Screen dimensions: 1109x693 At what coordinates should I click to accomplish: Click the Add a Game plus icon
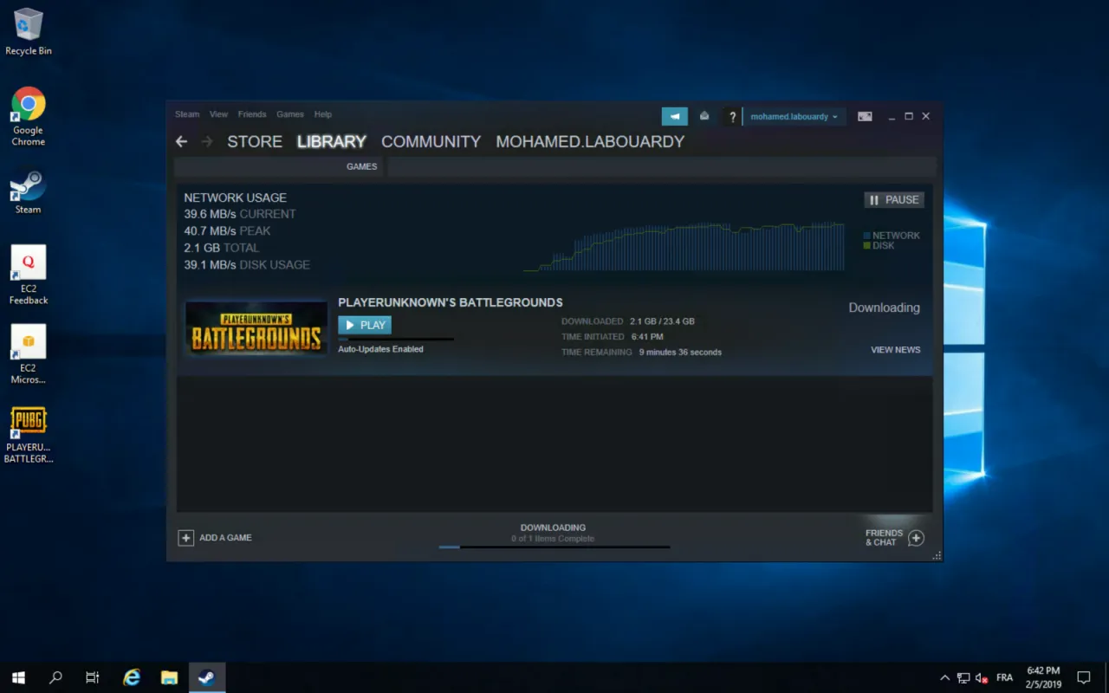pyautogui.click(x=186, y=537)
